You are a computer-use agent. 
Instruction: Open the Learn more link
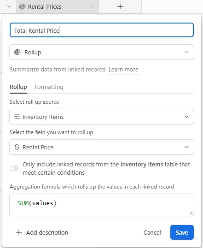123,70
